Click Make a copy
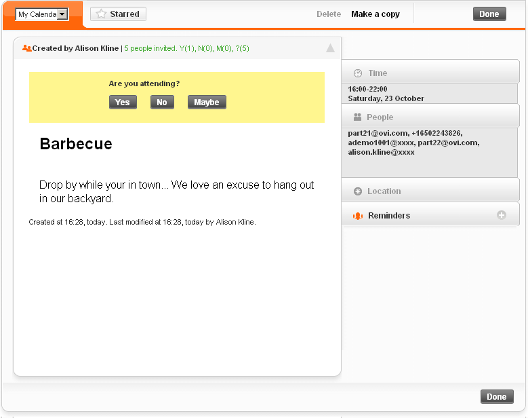The image size is (528, 418). click(x=375, y=14)
